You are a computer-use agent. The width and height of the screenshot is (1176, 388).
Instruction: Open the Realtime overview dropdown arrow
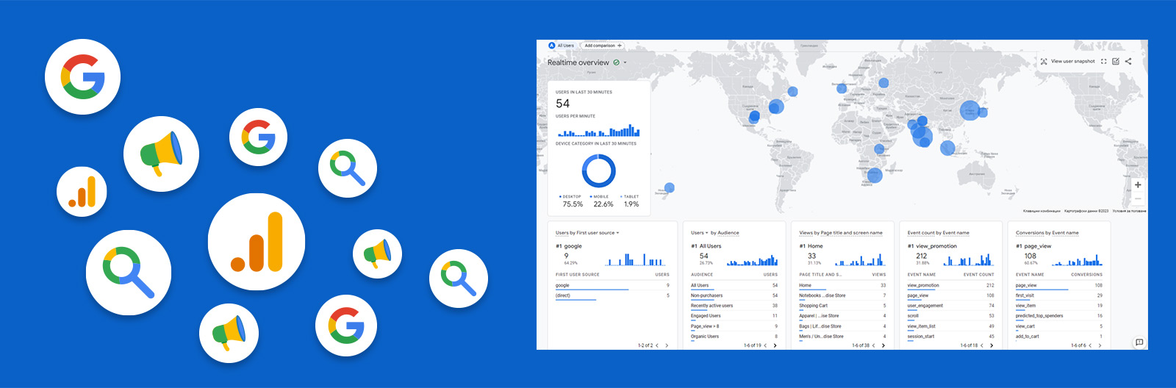(x=625, y=62)
